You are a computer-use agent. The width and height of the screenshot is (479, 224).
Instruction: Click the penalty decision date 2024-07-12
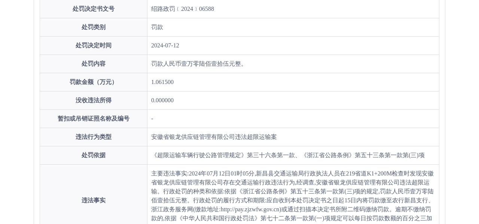pyautogui.click(x=165, y=46)
